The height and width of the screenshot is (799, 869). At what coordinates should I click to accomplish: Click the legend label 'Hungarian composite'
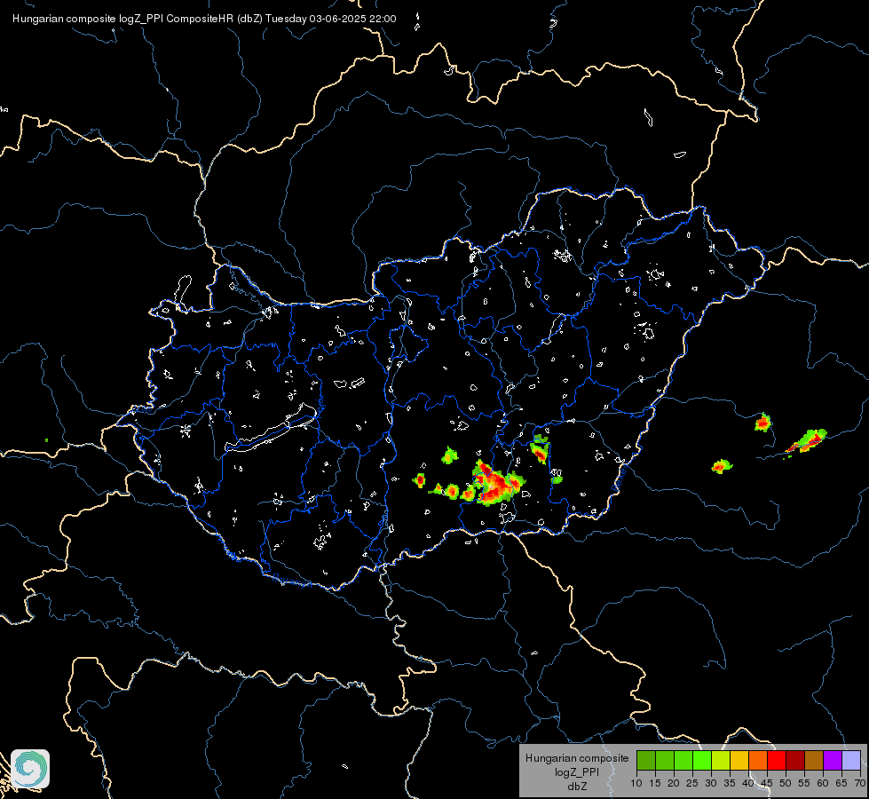[x=577, y=758]
